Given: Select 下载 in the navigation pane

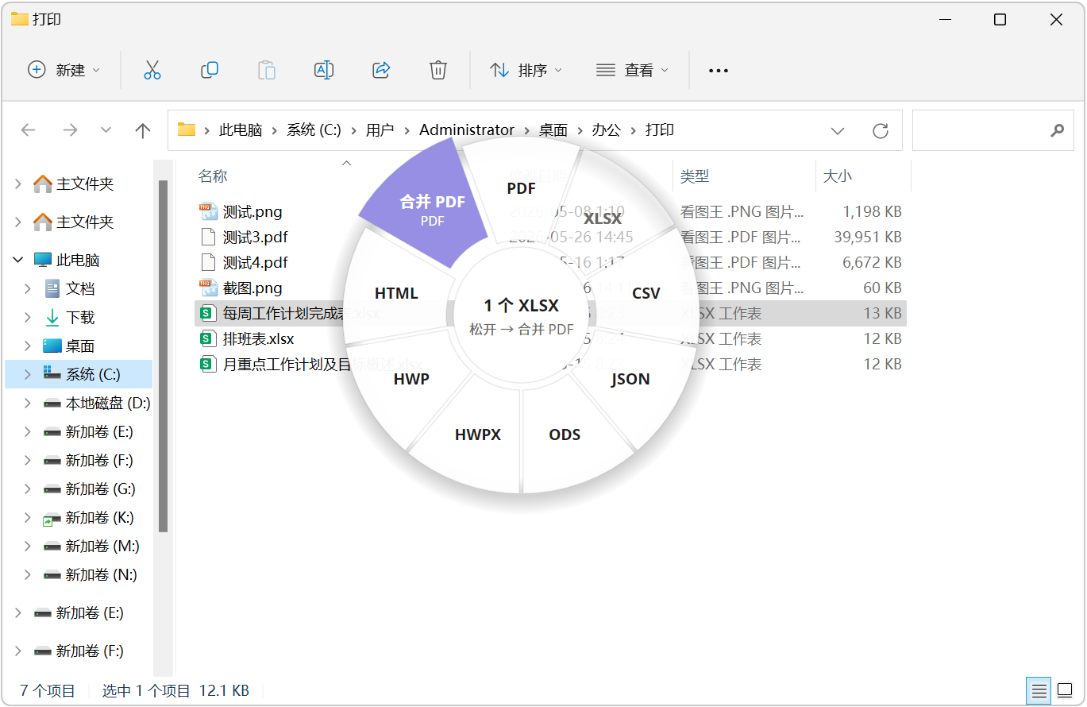Looking at the screenshot, I should coord(79,317).
